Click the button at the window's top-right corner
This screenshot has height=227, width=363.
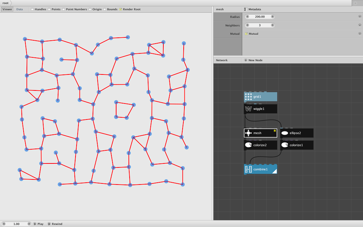[x=356, y=3]
